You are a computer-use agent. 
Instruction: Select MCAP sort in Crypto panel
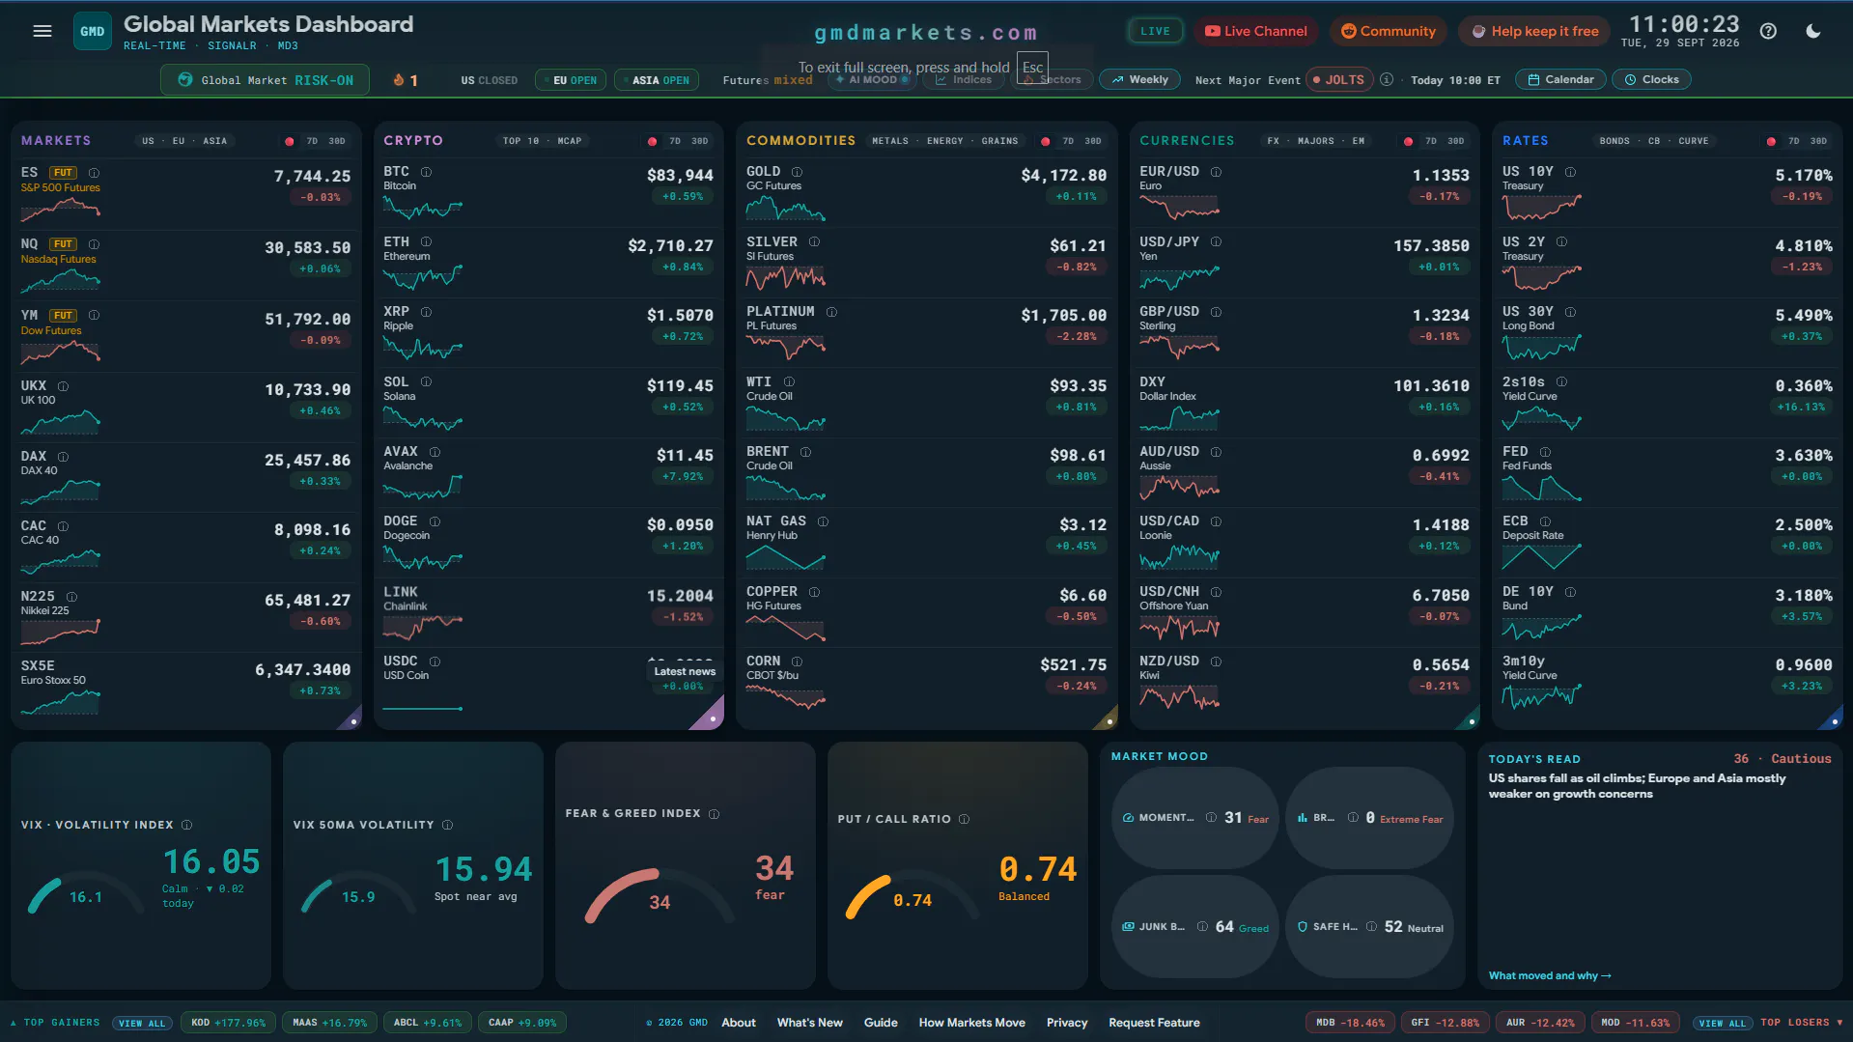pyautogui.click(x=569, y=141)
